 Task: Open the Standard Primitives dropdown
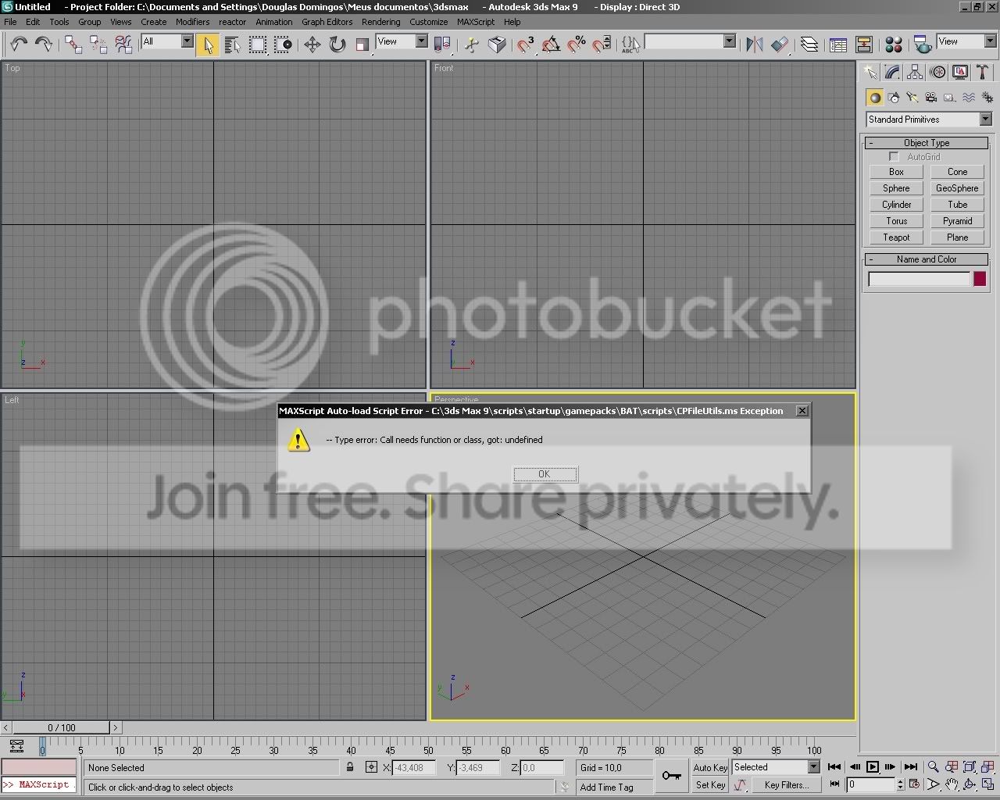click(x=928, y=120)
